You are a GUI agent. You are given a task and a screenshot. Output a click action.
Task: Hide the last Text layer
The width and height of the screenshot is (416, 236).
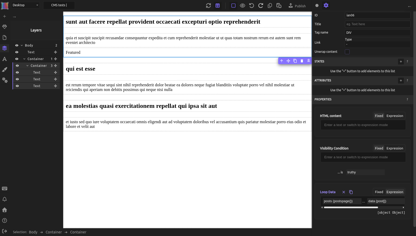coord(17,86)
